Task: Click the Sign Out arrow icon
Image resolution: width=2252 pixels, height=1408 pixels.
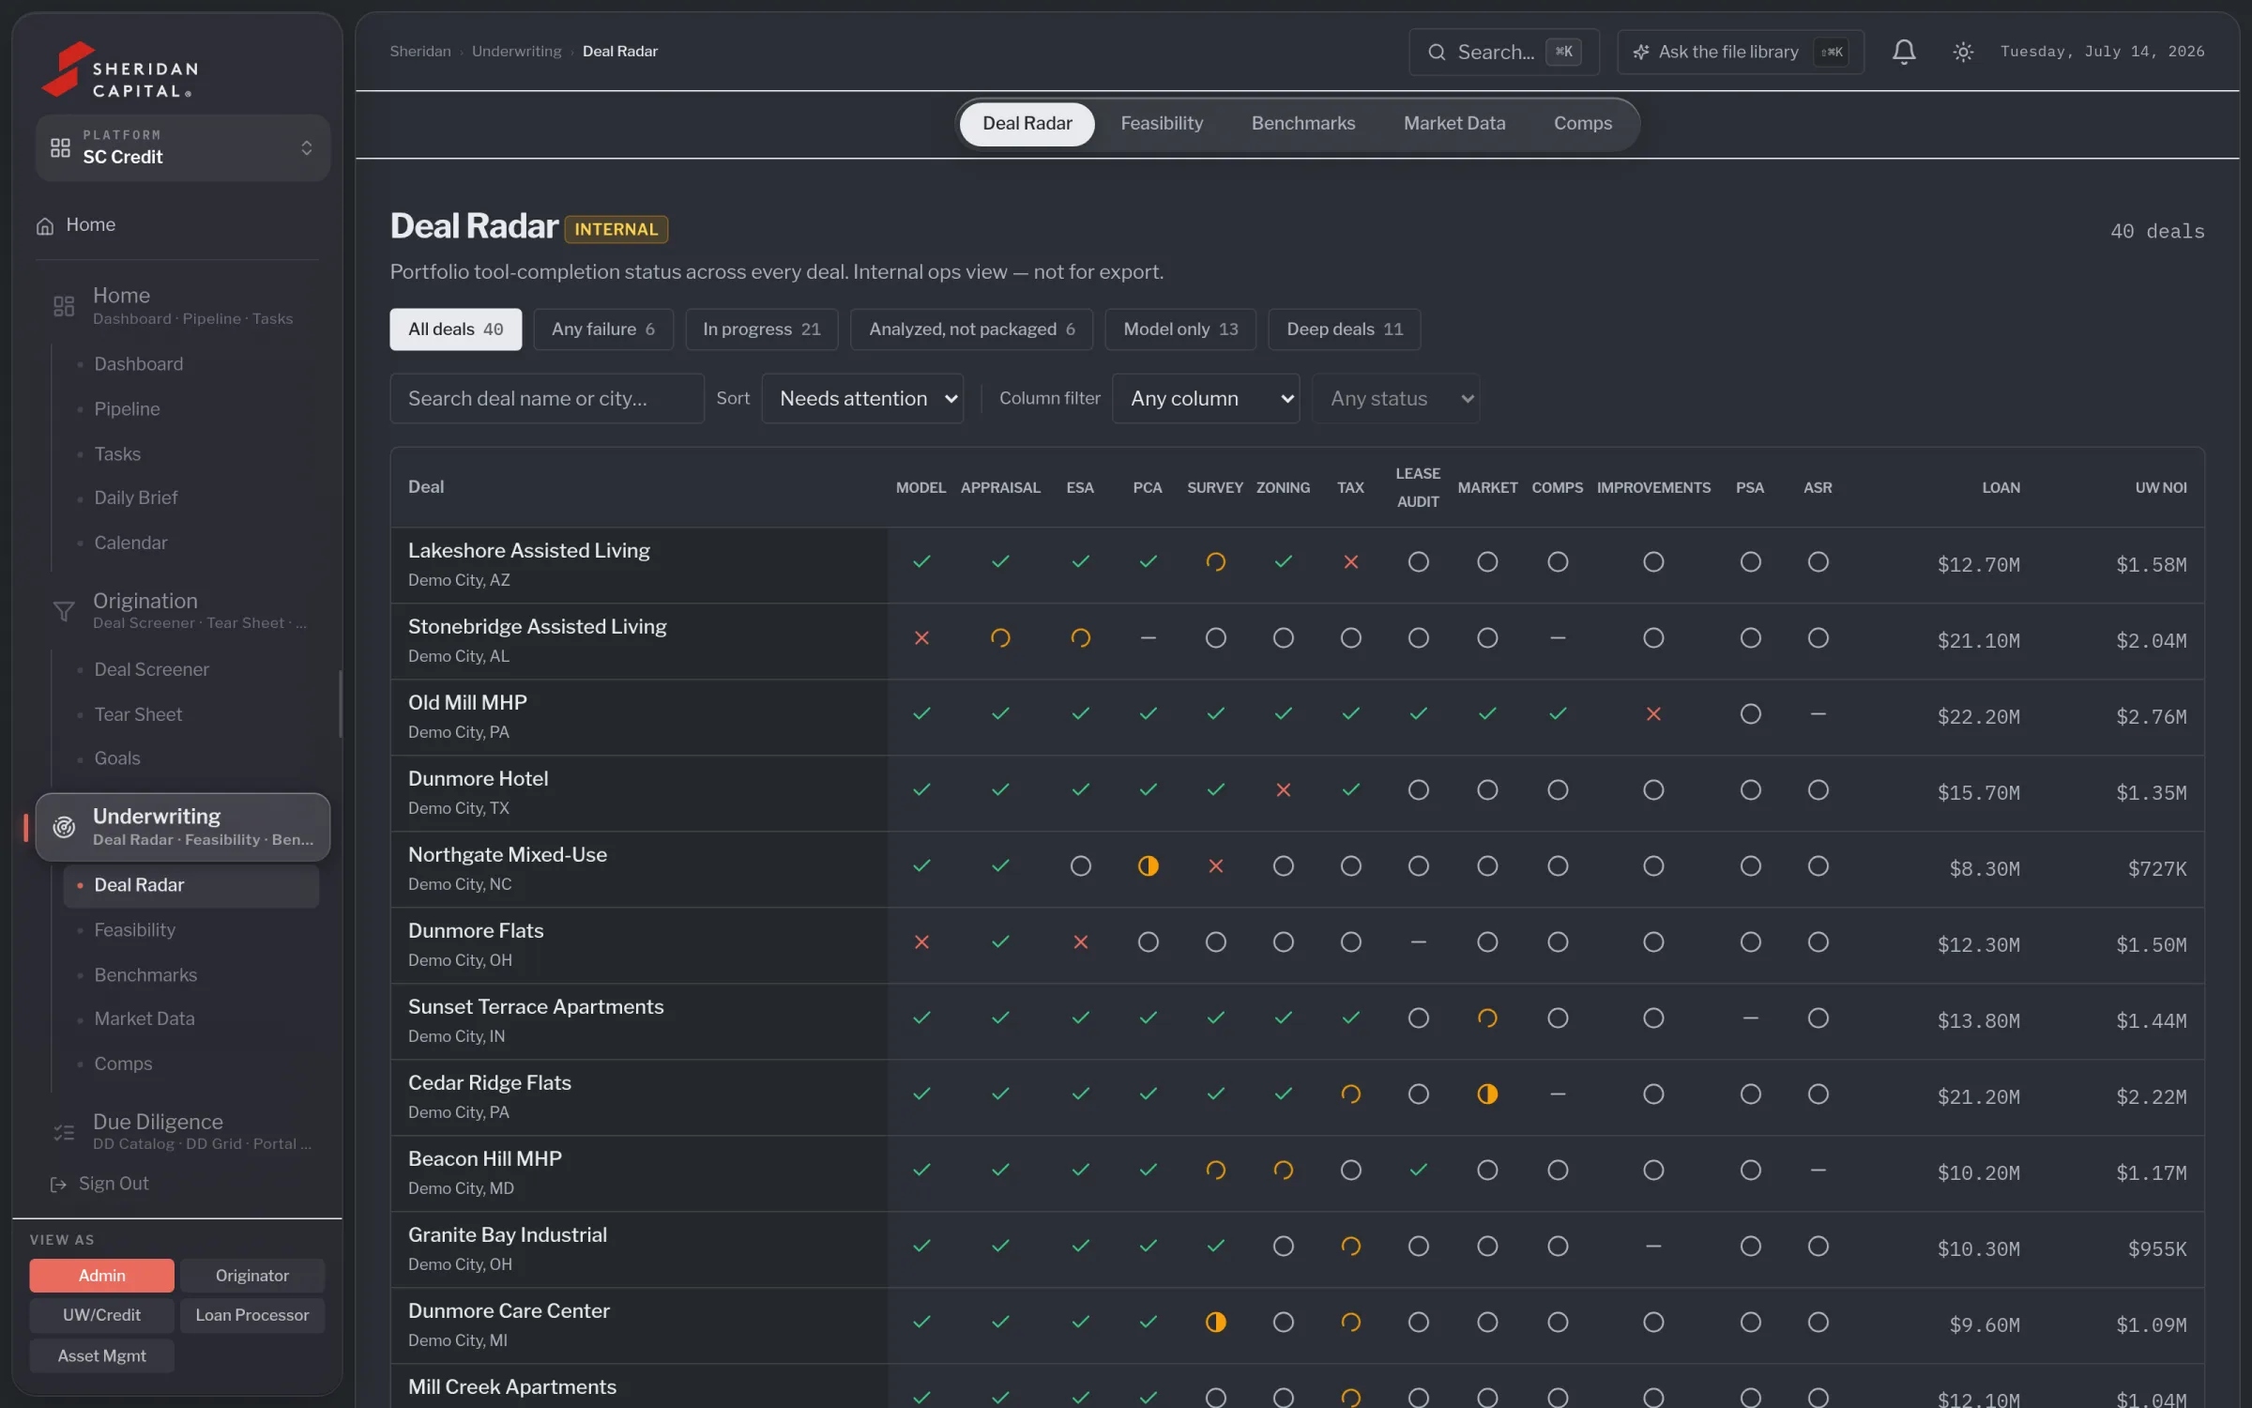Action: pos(58,1185)
